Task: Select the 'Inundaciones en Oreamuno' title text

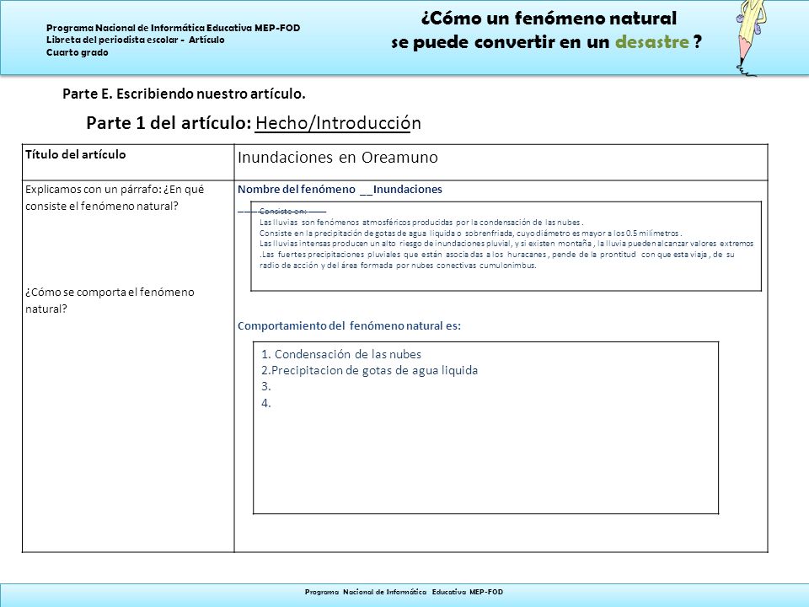Action: (x=337, y=158)
